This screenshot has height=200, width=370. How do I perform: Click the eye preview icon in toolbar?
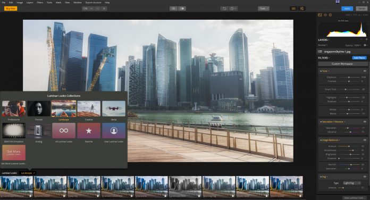(x=174, y=9)
